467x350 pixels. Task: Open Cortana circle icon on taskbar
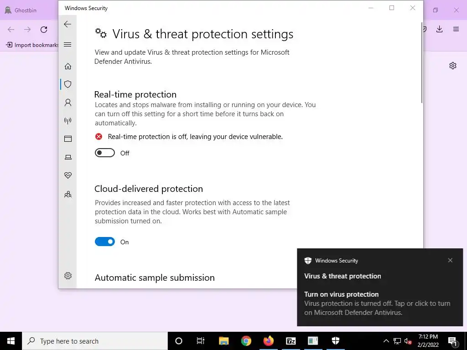[179, 341]
